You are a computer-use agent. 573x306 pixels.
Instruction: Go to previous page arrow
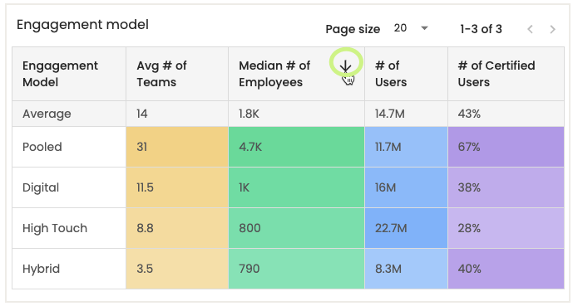[x=531, y=29]
